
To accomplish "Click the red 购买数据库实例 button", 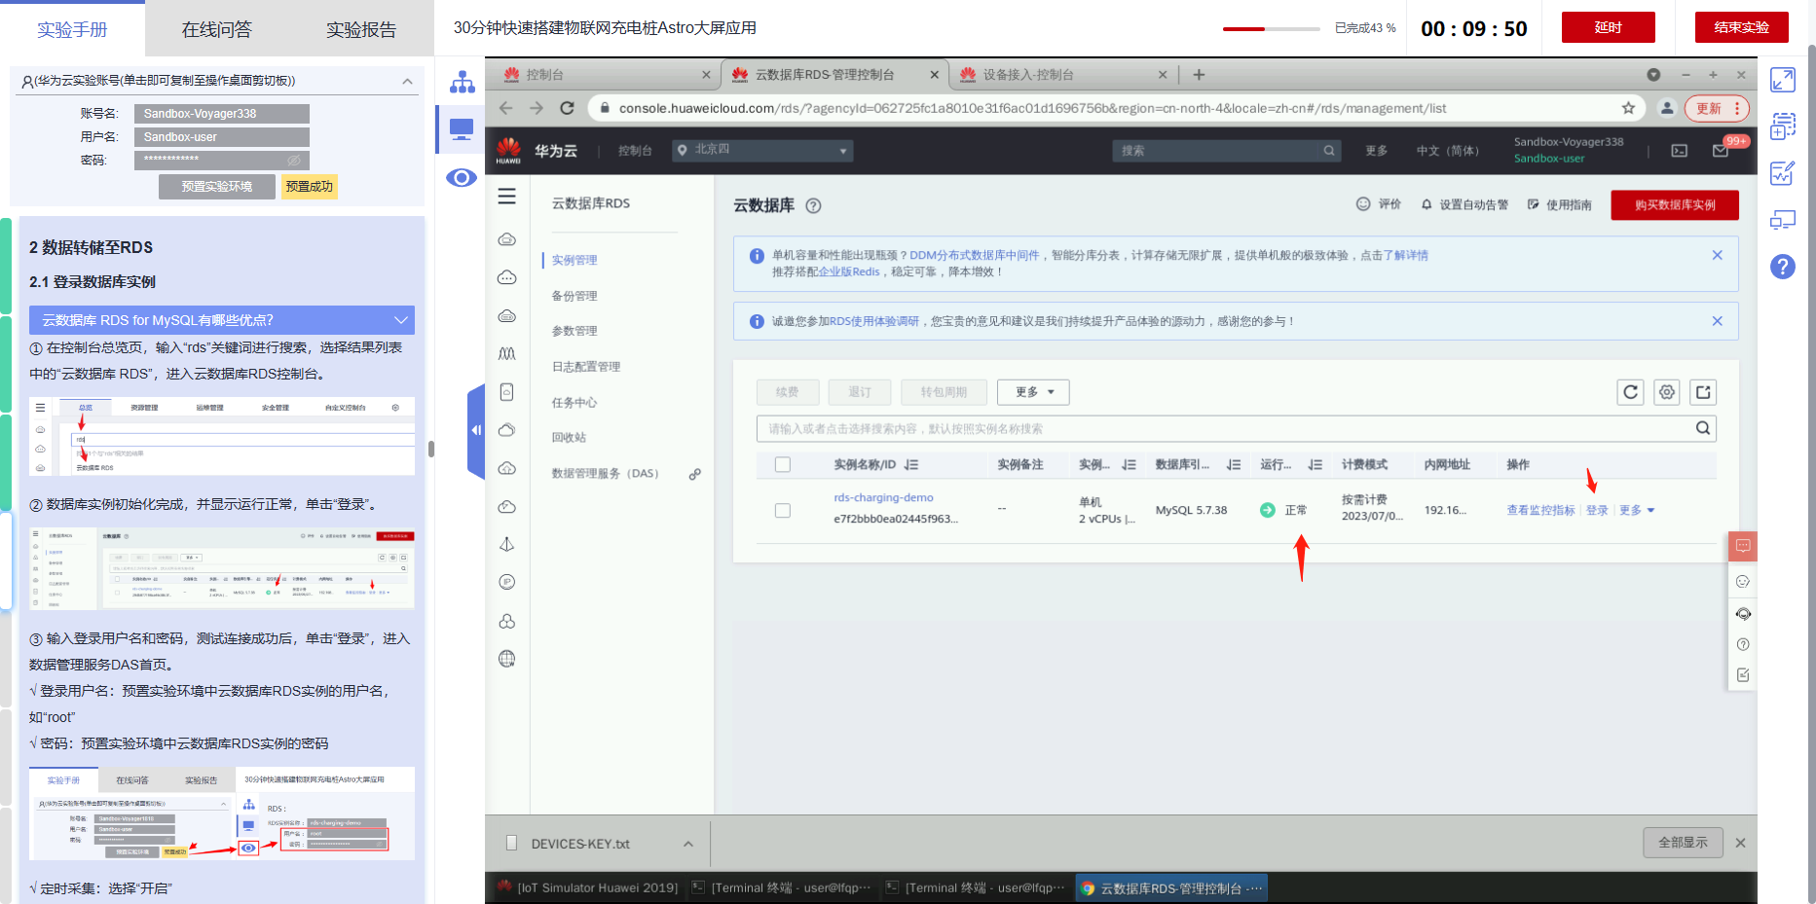I will 1675,205.
